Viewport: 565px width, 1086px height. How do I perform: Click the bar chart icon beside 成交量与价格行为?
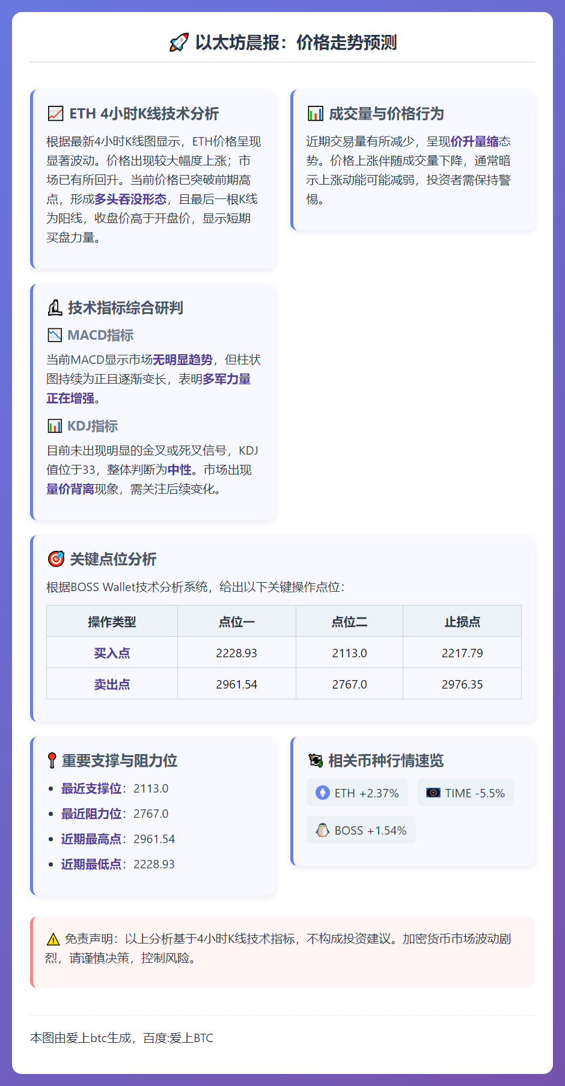click(x=315, y=114)
